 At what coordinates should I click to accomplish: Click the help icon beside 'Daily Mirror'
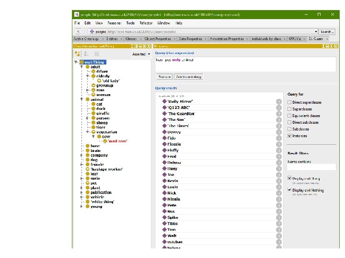pos(279,102)
